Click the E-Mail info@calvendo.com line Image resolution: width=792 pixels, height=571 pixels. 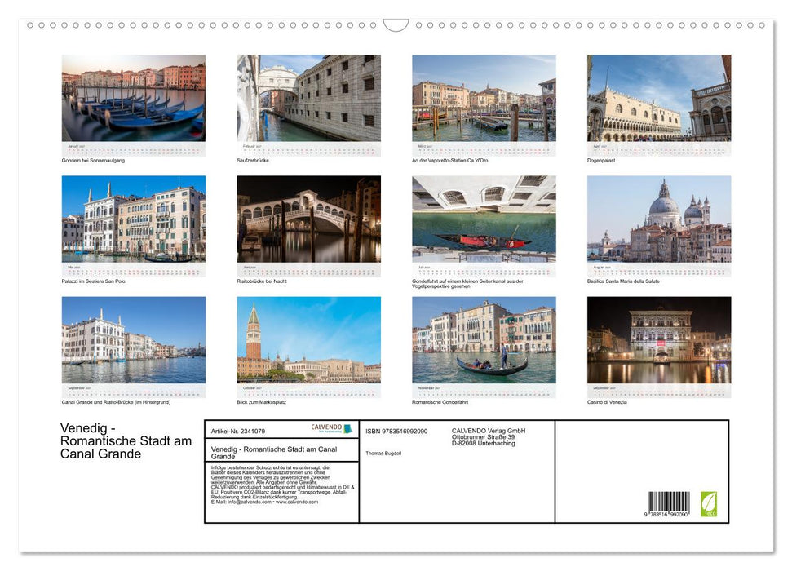[x=264, y=502]
